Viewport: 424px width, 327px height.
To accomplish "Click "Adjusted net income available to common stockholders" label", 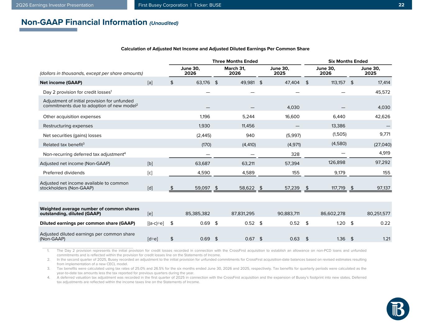I will pyautogui.click(x=84, y=185).
